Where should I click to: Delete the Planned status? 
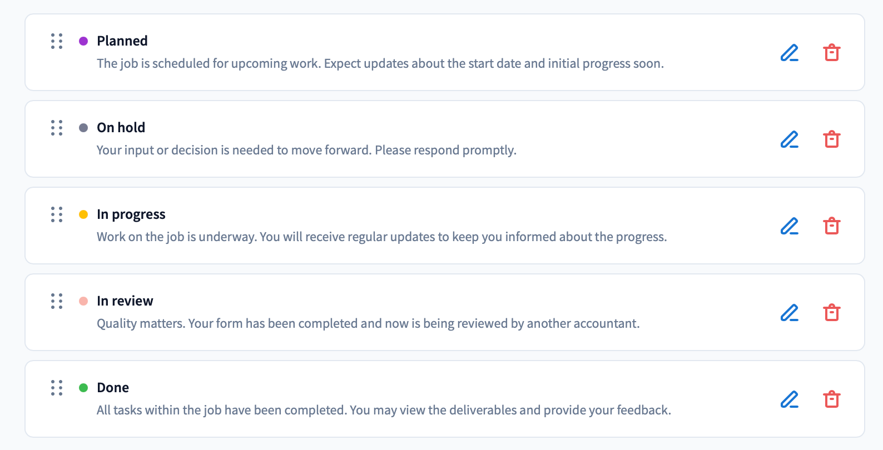(x=831, y=53)
